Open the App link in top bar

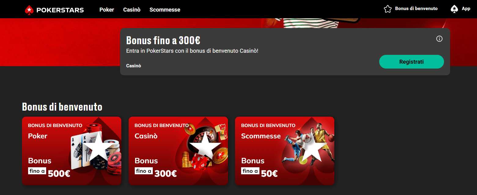click(x=466, y=9)
